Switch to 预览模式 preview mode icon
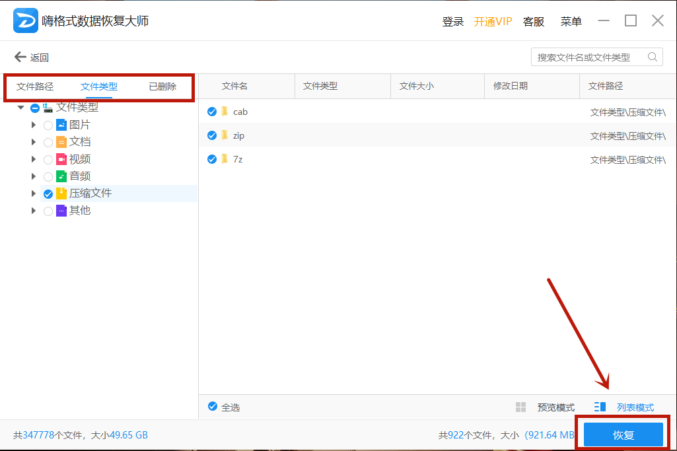677x451 pixels. coord(522,407)
